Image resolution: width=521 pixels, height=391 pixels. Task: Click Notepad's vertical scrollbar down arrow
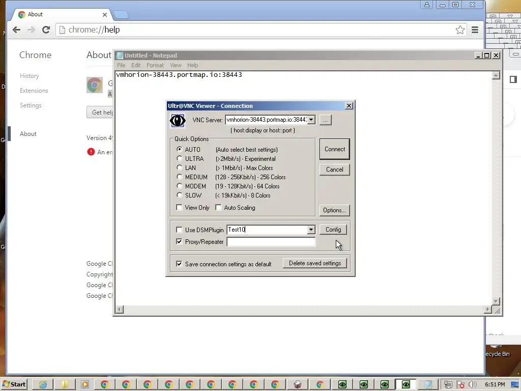(496, 301)
